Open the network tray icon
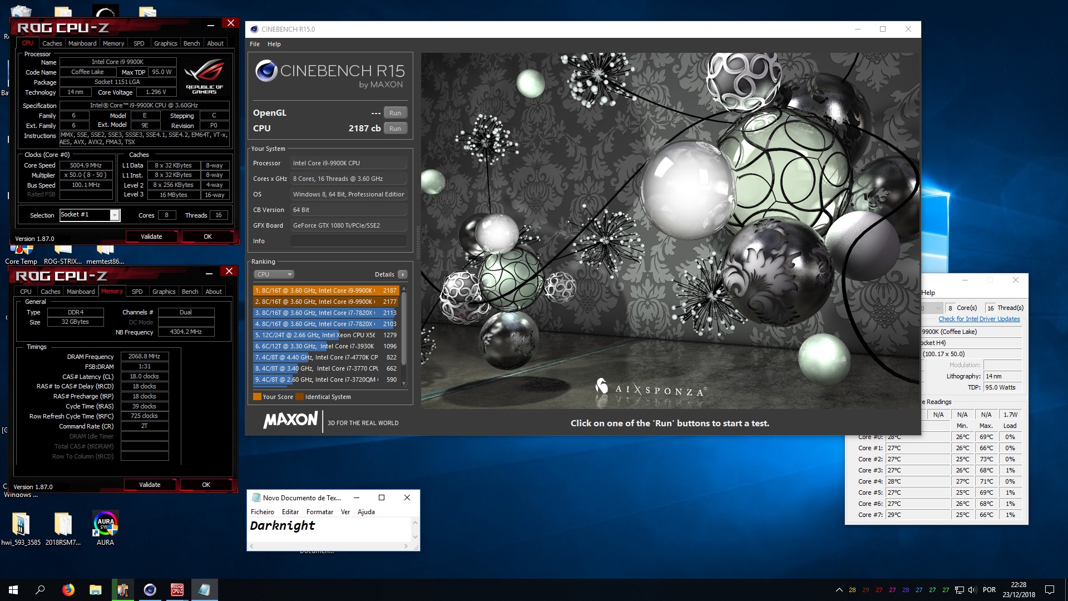 click(960, 590)
